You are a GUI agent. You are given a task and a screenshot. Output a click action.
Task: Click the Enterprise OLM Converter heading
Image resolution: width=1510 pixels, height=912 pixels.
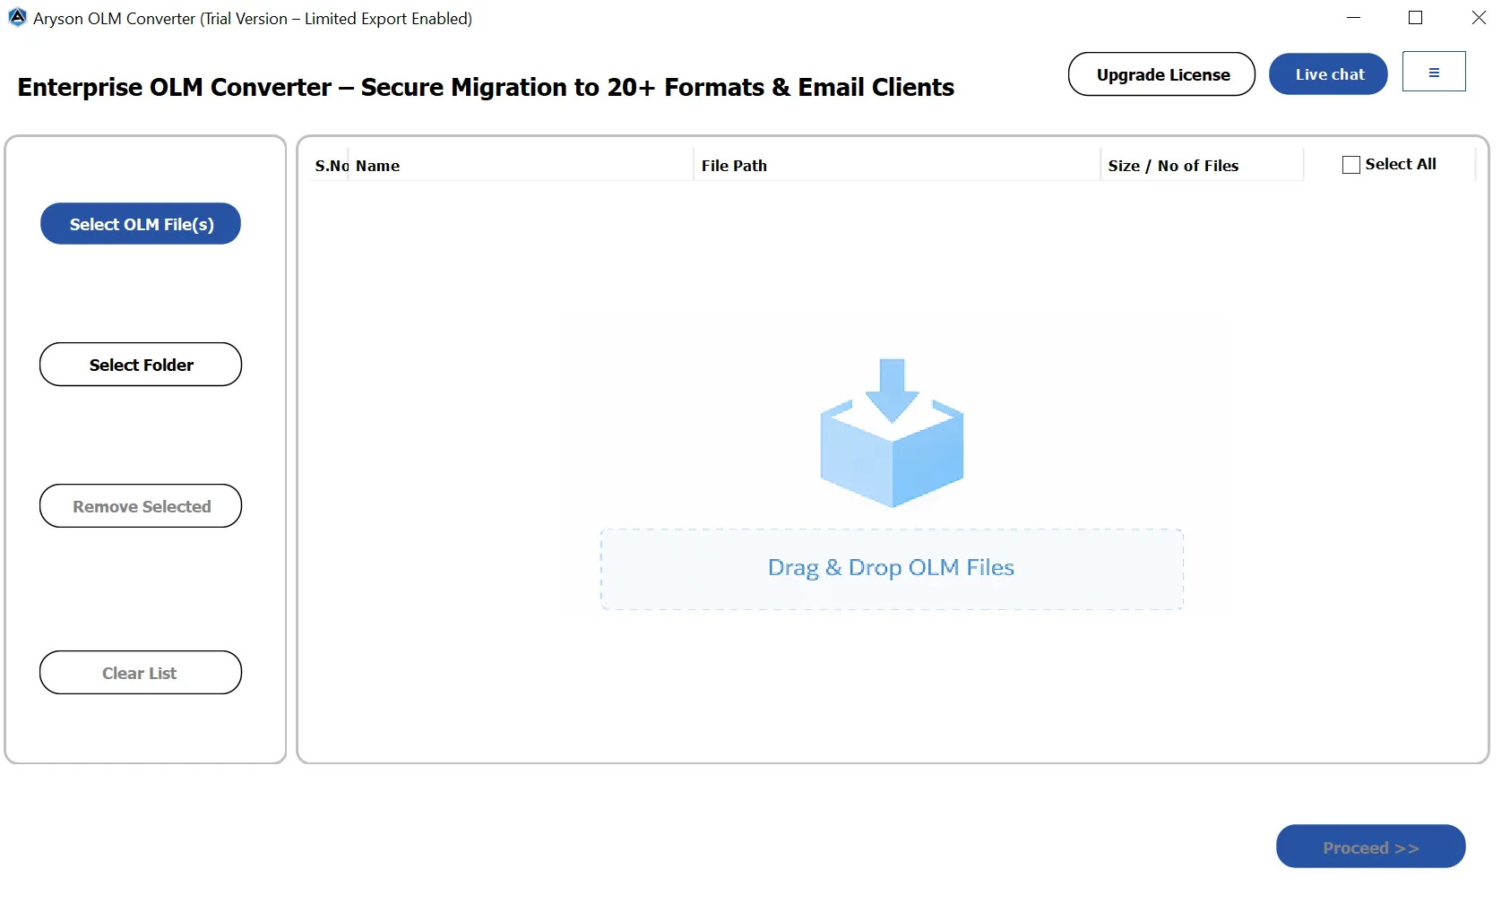pos(485,87)
